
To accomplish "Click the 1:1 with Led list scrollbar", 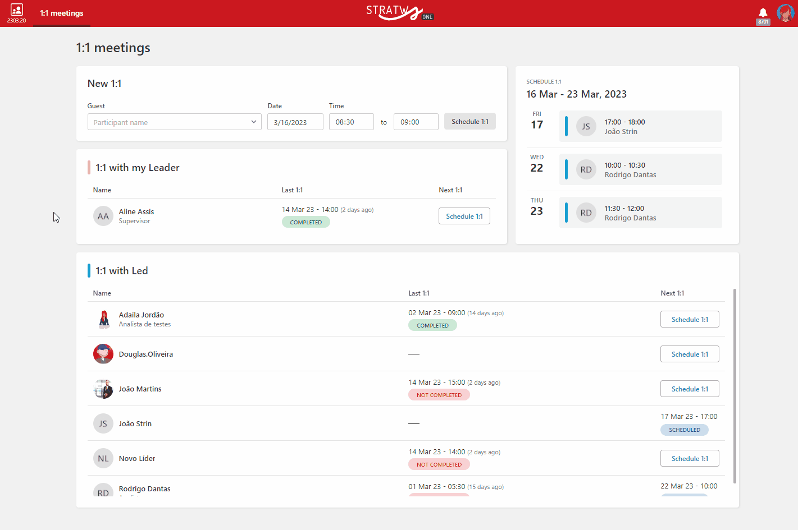I will 735,386.
